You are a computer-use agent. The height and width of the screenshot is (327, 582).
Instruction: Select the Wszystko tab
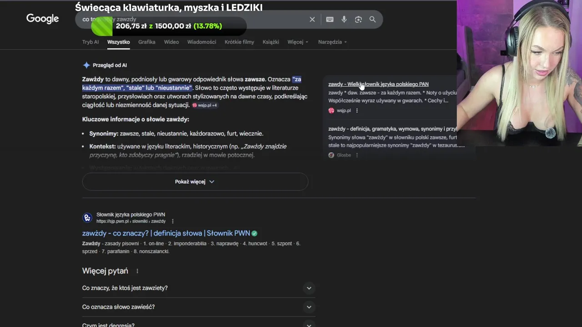coord(119,42)
